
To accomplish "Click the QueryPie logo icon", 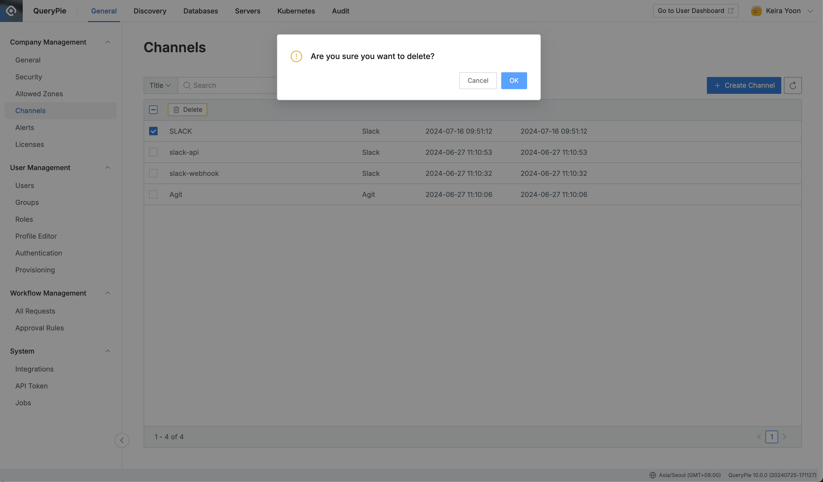I will click(x=11, y=11).
